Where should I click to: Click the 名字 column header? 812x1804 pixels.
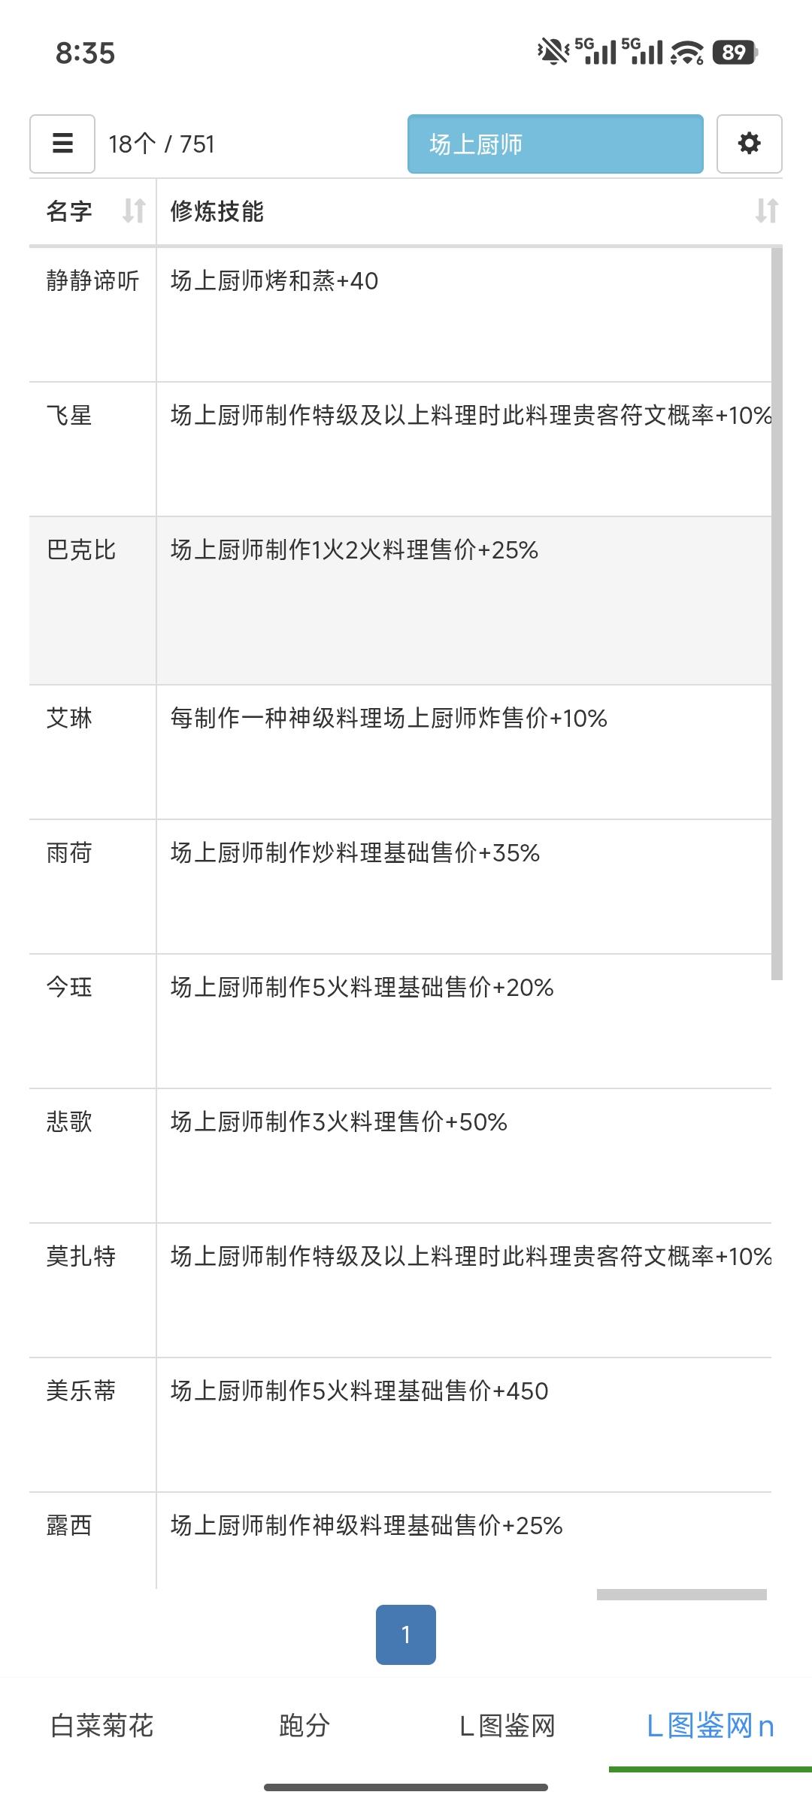(69, 211)
